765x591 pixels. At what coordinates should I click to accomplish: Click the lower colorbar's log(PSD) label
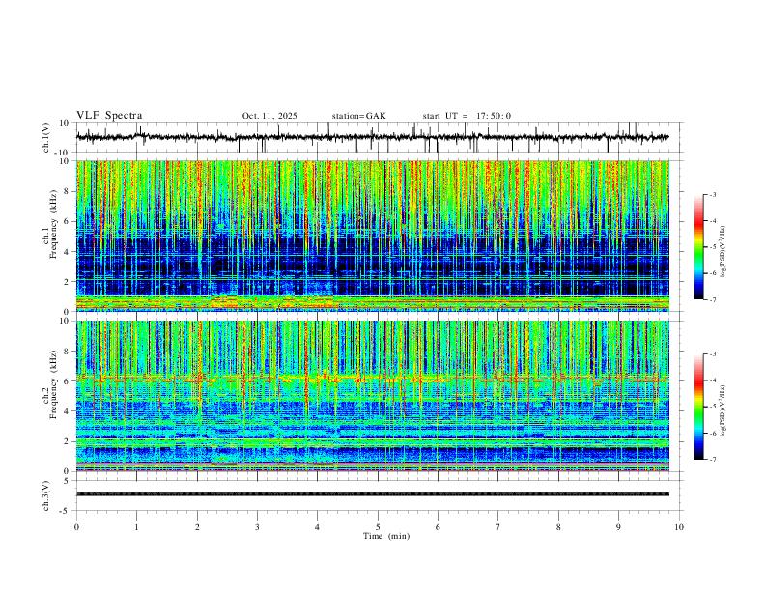tap(722, 410)
